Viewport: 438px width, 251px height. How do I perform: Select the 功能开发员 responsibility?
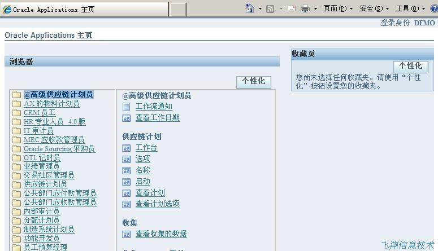tap(42, 238)
